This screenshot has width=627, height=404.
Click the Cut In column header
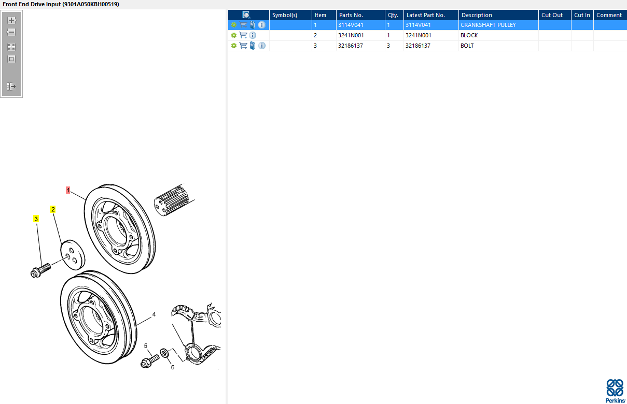pos(582,15)
